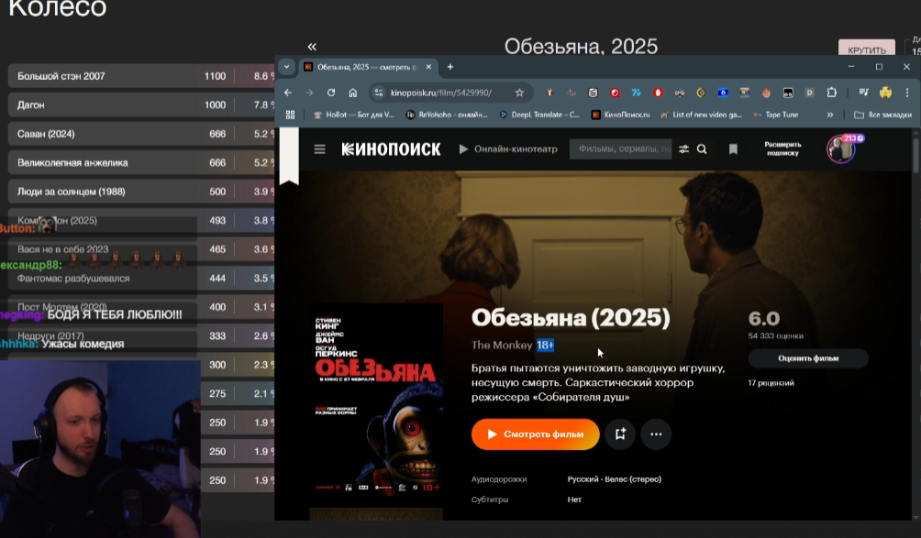
Task: Go to the Kinopoisk logo homepage
Action: 391,149
